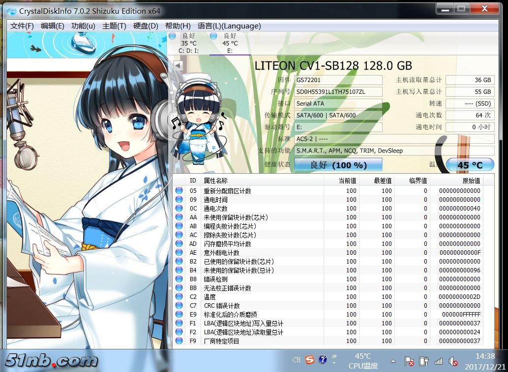This screenshot has height=372, width=508.
Task: Click the 45 °C temperature button
Action: [x=470, y=165]
